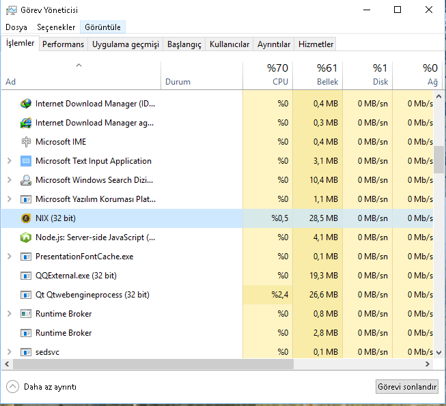Switch to the Hizmetler tab
446x406 pixels.
[x=316, y=44]
